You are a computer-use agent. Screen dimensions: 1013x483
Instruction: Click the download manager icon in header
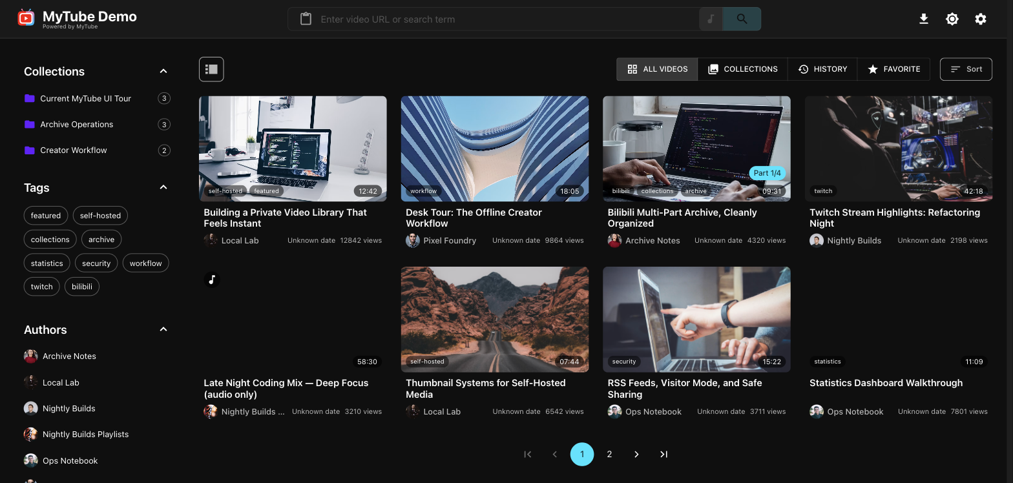click(x=924, y=19)
